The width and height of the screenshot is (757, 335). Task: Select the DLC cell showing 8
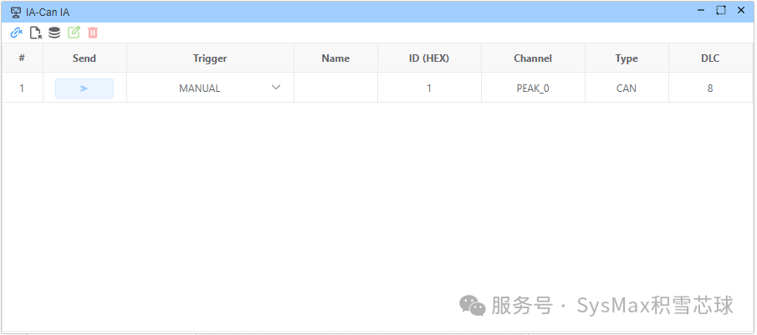[x=709, y=88]
